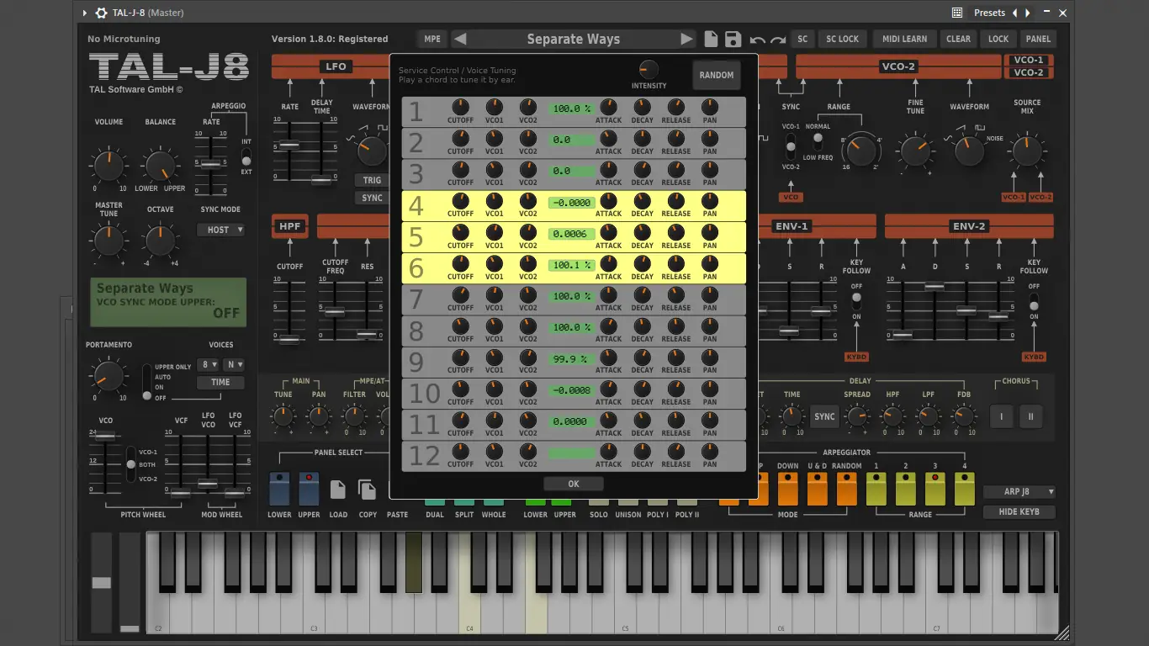This screenshot has height=646, width=1149.
Task: Set arpeggiator range to 3
Action: (935, 490)
